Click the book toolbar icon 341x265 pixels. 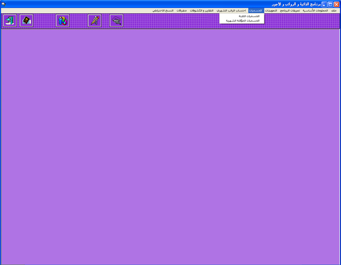[x=26, y=20]
